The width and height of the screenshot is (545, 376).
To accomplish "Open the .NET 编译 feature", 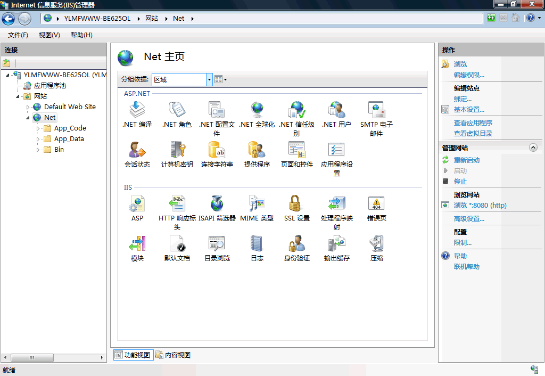I will click(137, 115).
